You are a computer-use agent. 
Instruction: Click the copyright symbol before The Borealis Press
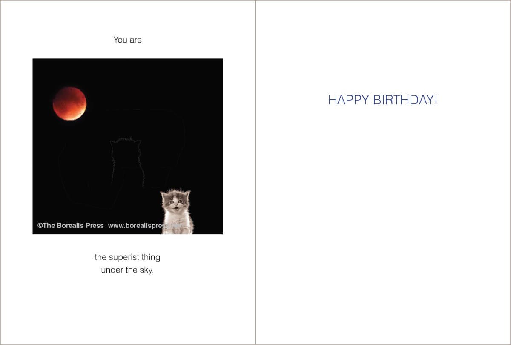(x=40, y=226)
